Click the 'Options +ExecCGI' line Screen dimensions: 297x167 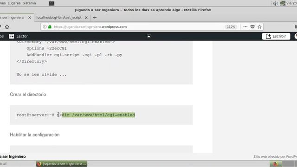46,48
